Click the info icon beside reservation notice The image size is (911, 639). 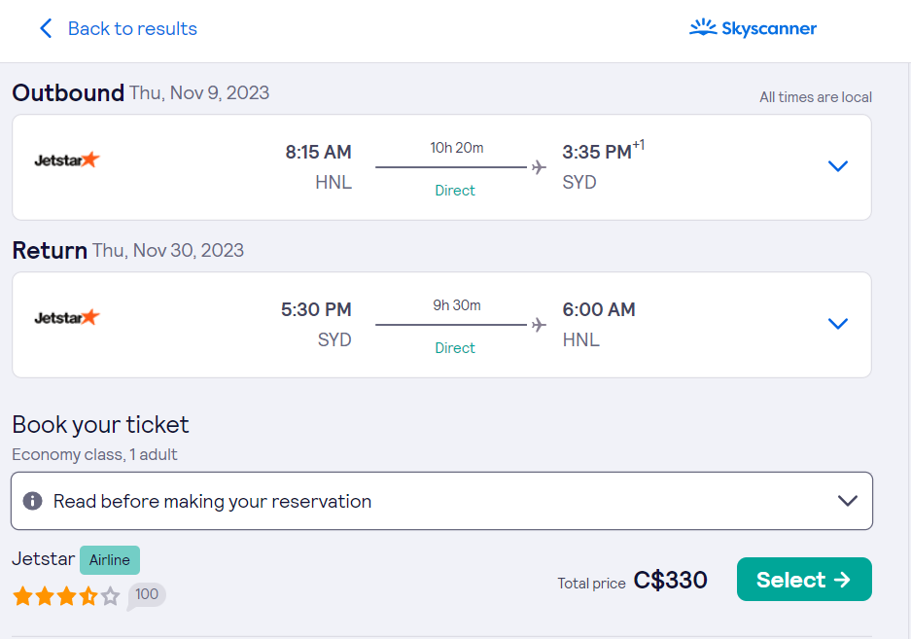(x=32, y=501)
